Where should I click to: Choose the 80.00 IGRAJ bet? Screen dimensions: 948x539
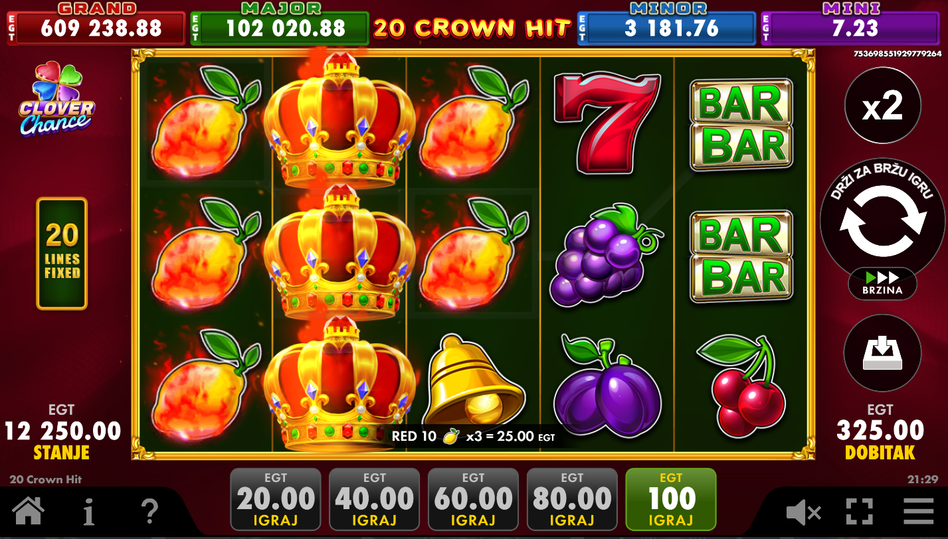[572, 499]
